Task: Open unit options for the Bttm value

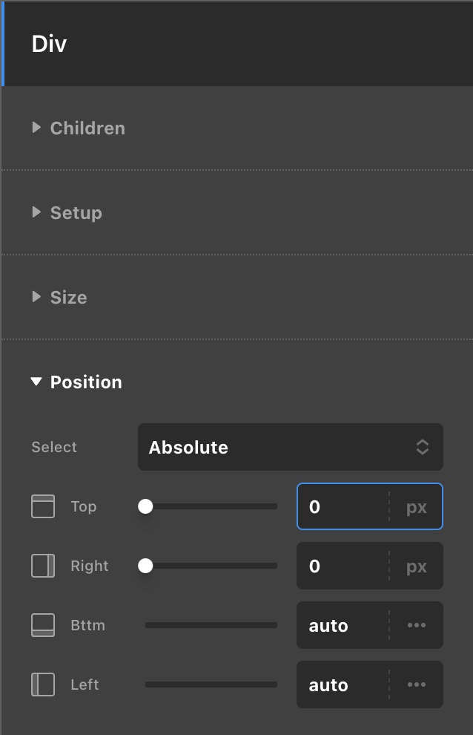Action: [417, 625]
